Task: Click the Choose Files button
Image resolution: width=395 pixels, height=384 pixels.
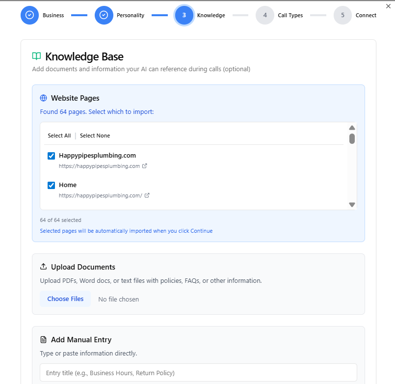Action: [x=65, y=299]
